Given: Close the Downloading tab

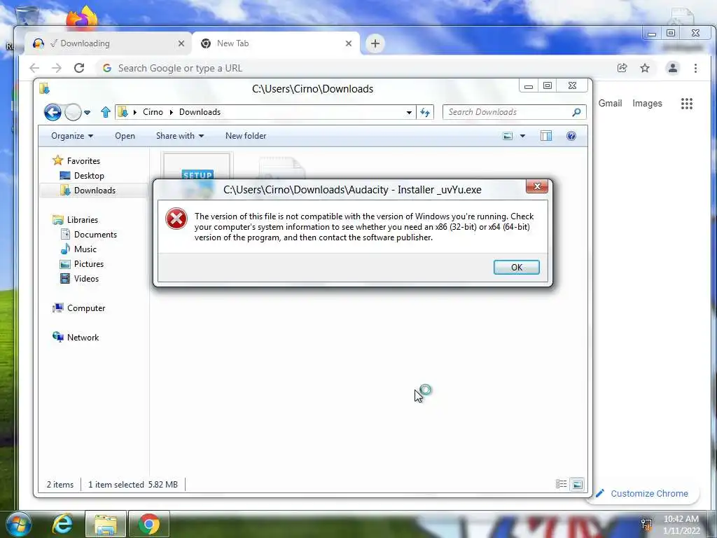Looking at the screenshot, I should point(181,43).
